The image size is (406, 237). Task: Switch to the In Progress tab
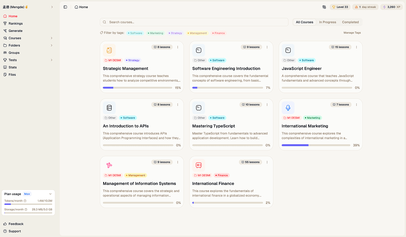pyautogui.click(x=327, y=22)
